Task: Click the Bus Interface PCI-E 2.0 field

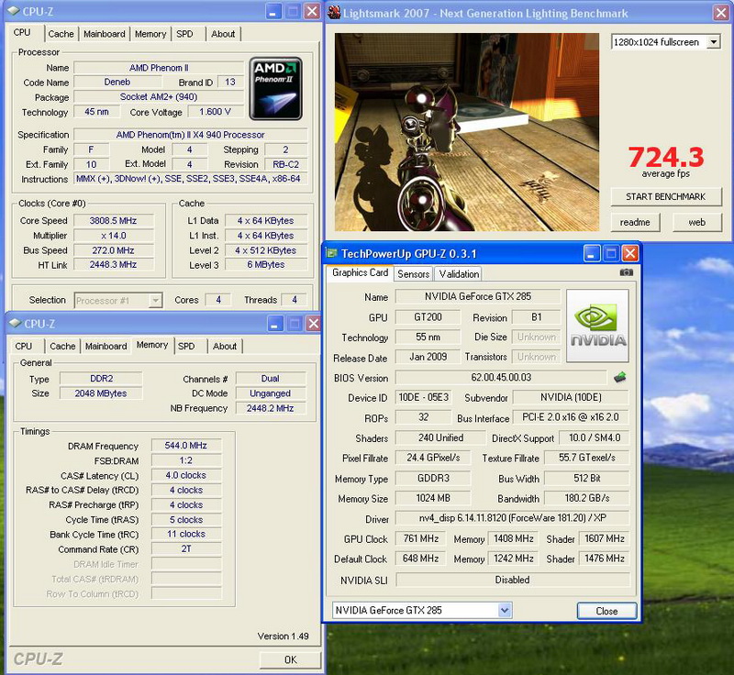Action: 571,417
